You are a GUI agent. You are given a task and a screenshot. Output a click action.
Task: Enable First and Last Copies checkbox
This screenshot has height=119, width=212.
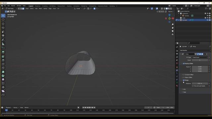[x=192, y=86]
